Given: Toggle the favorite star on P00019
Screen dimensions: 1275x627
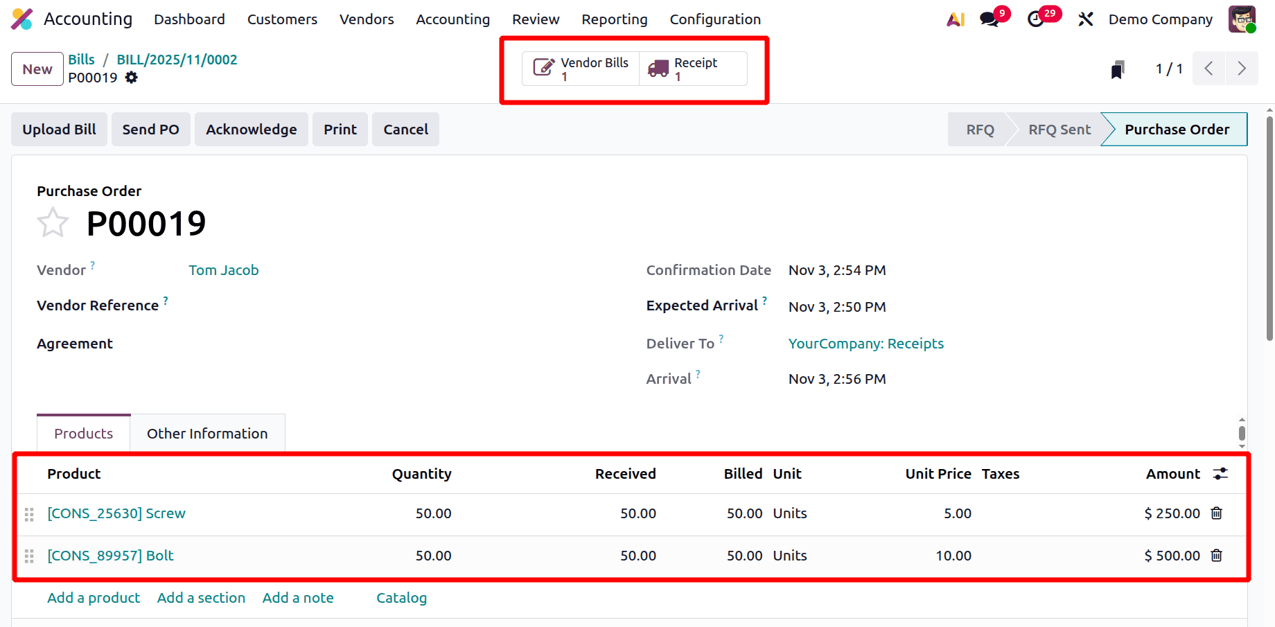Looking at the screenshot, I should click(53, 222).
